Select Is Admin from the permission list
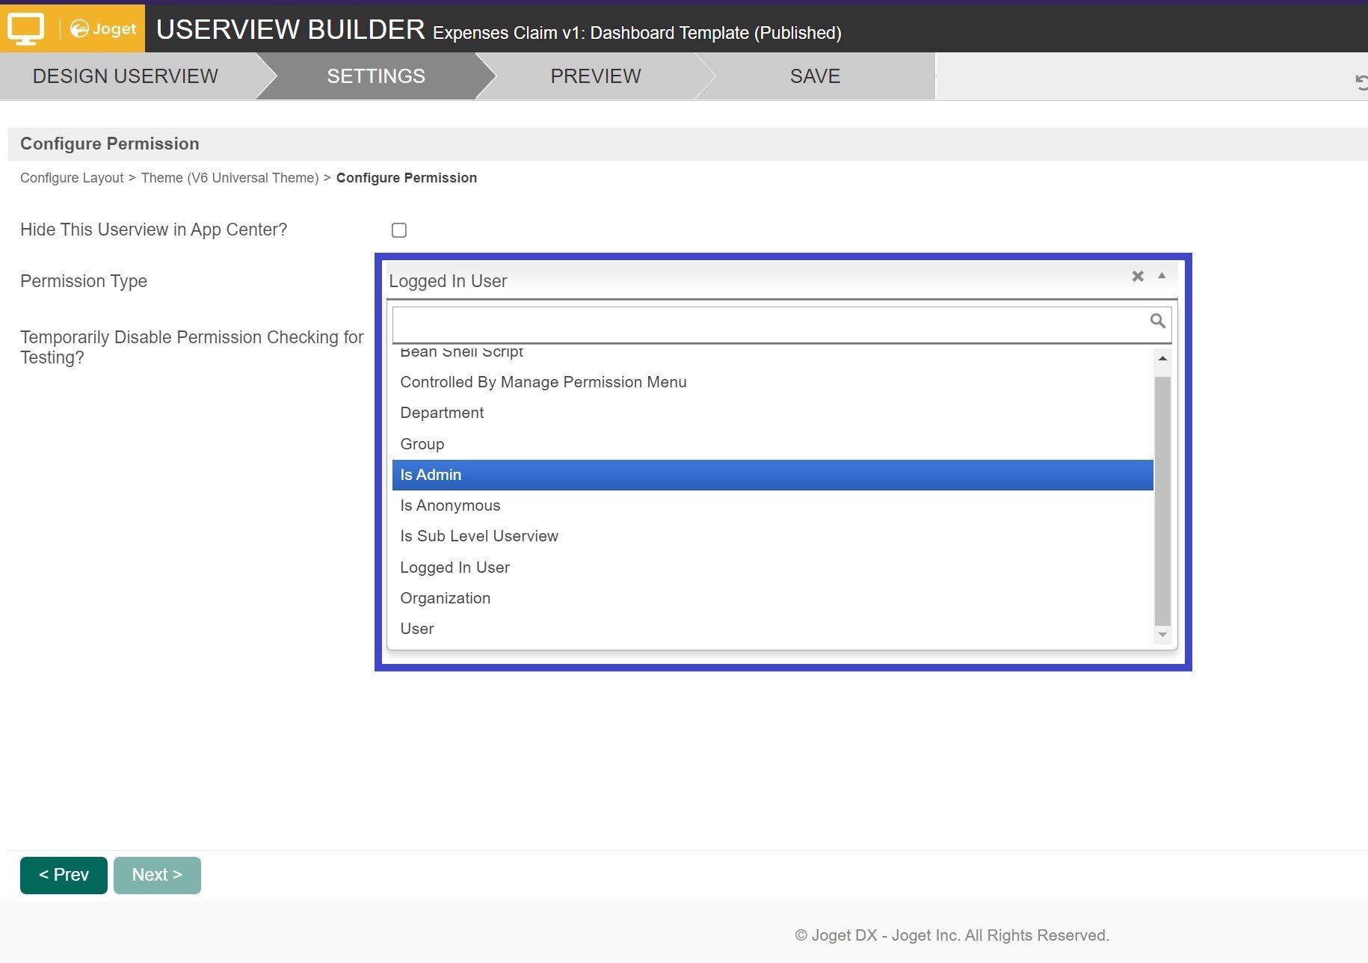 (x=431, y=475)
